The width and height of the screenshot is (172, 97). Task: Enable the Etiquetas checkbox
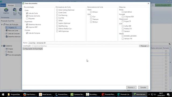pyautogui.click(x=27, y=19)
